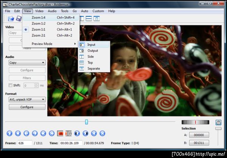Open the Auto menu
The width and height of the screenshot is (227, 158).
pyautogui.click(x=84, y=11)
